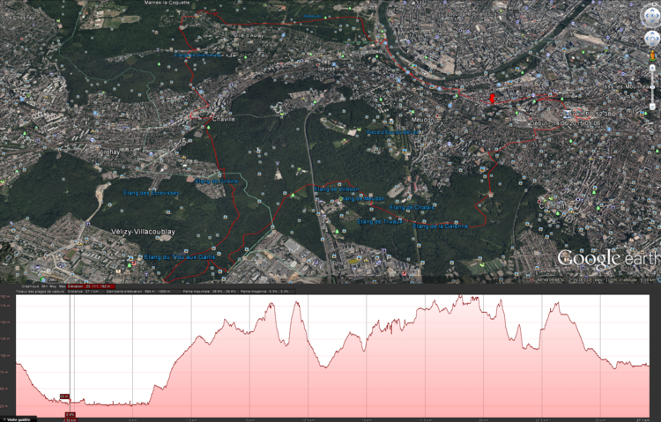Click the Pente maximale value
This screenshot has width=661, height=422.
[210, 292]
